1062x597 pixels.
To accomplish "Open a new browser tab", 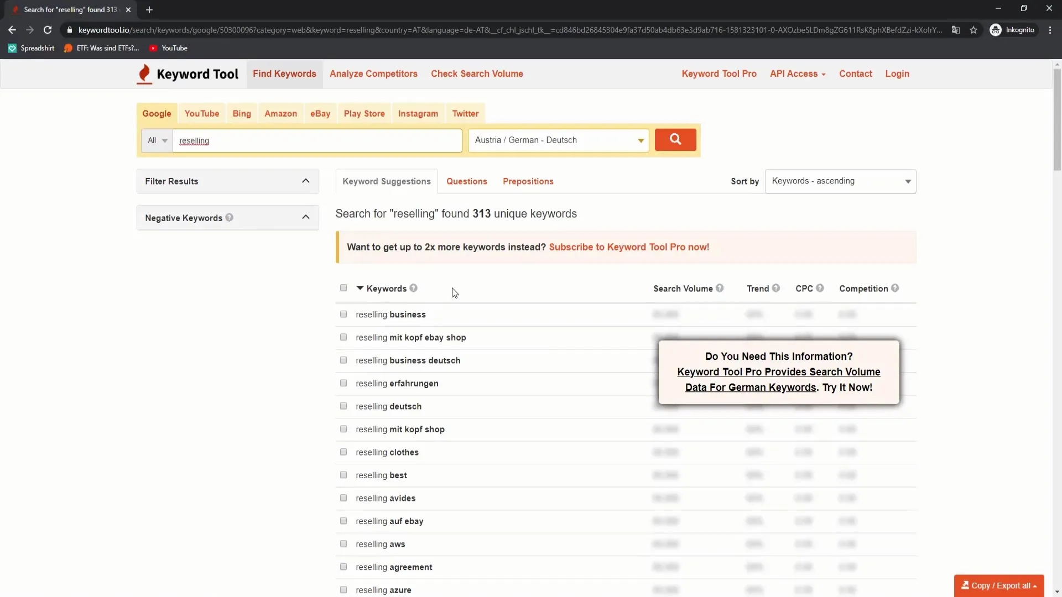I will [149, 9].
